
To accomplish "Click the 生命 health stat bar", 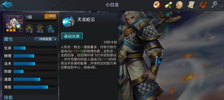I will (35, 48).
